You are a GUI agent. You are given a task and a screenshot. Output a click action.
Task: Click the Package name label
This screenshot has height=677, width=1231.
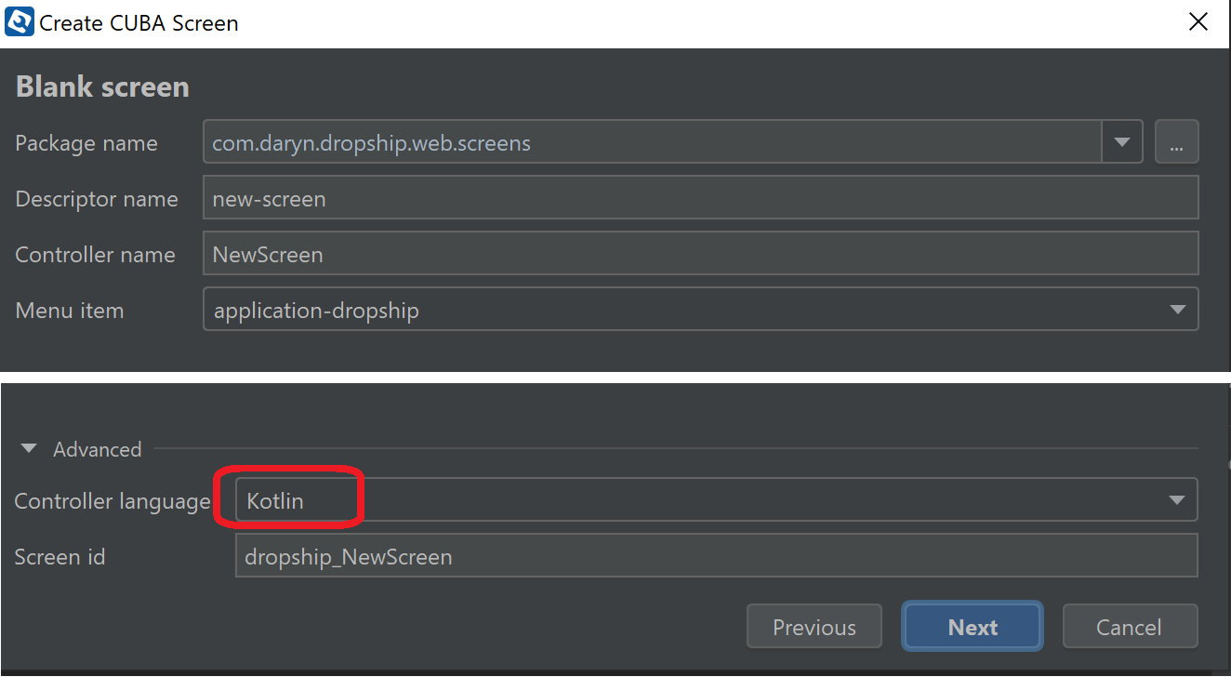pyautogui.click(x=86, y=143)
